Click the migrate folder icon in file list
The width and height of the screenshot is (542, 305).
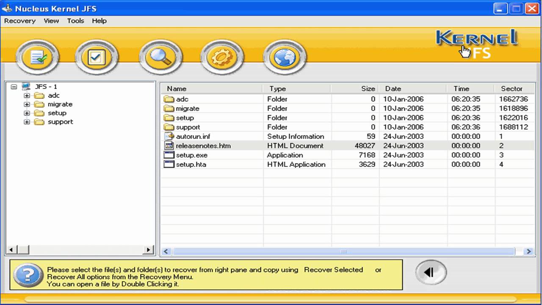pyautogui.click(x=169, y=108)
